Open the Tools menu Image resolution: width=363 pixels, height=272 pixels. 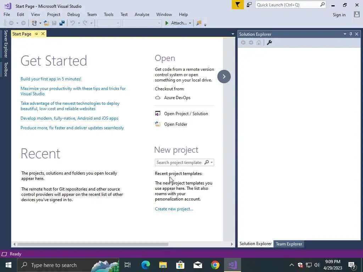click(108, 14)
